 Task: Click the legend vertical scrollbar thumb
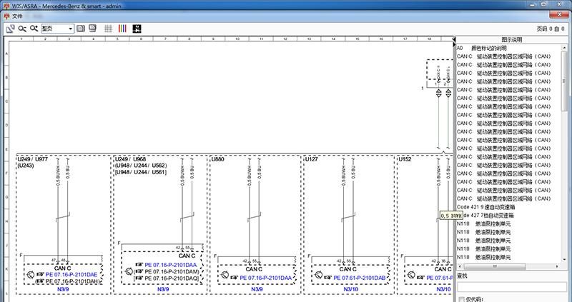click(564, 81)
